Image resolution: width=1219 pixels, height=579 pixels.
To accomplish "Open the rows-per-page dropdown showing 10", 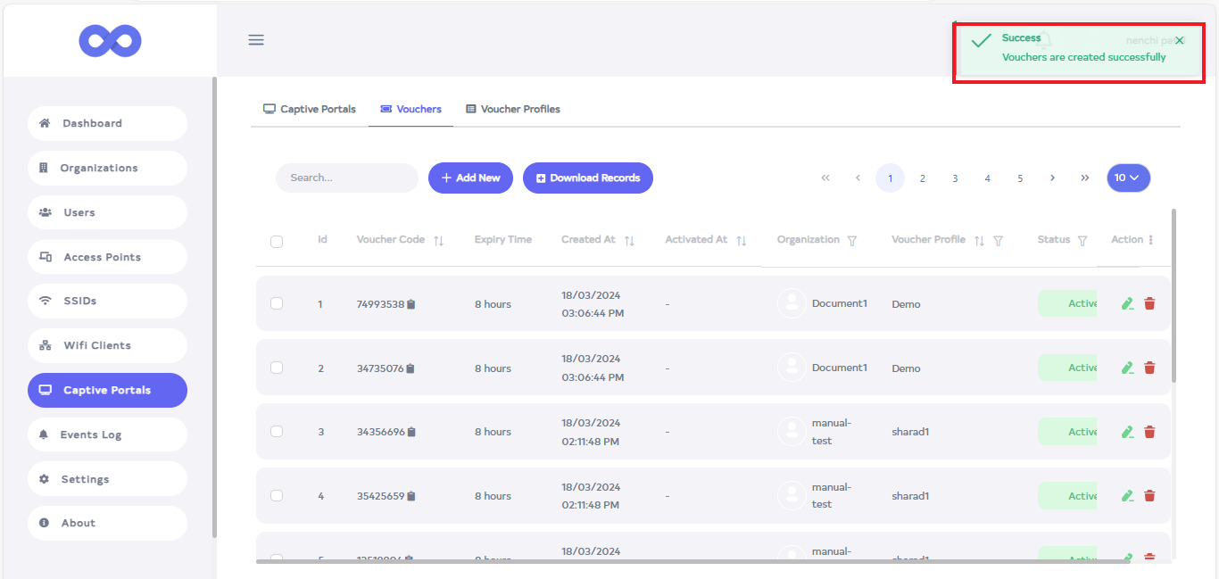I will click(x=1128, y=178).
